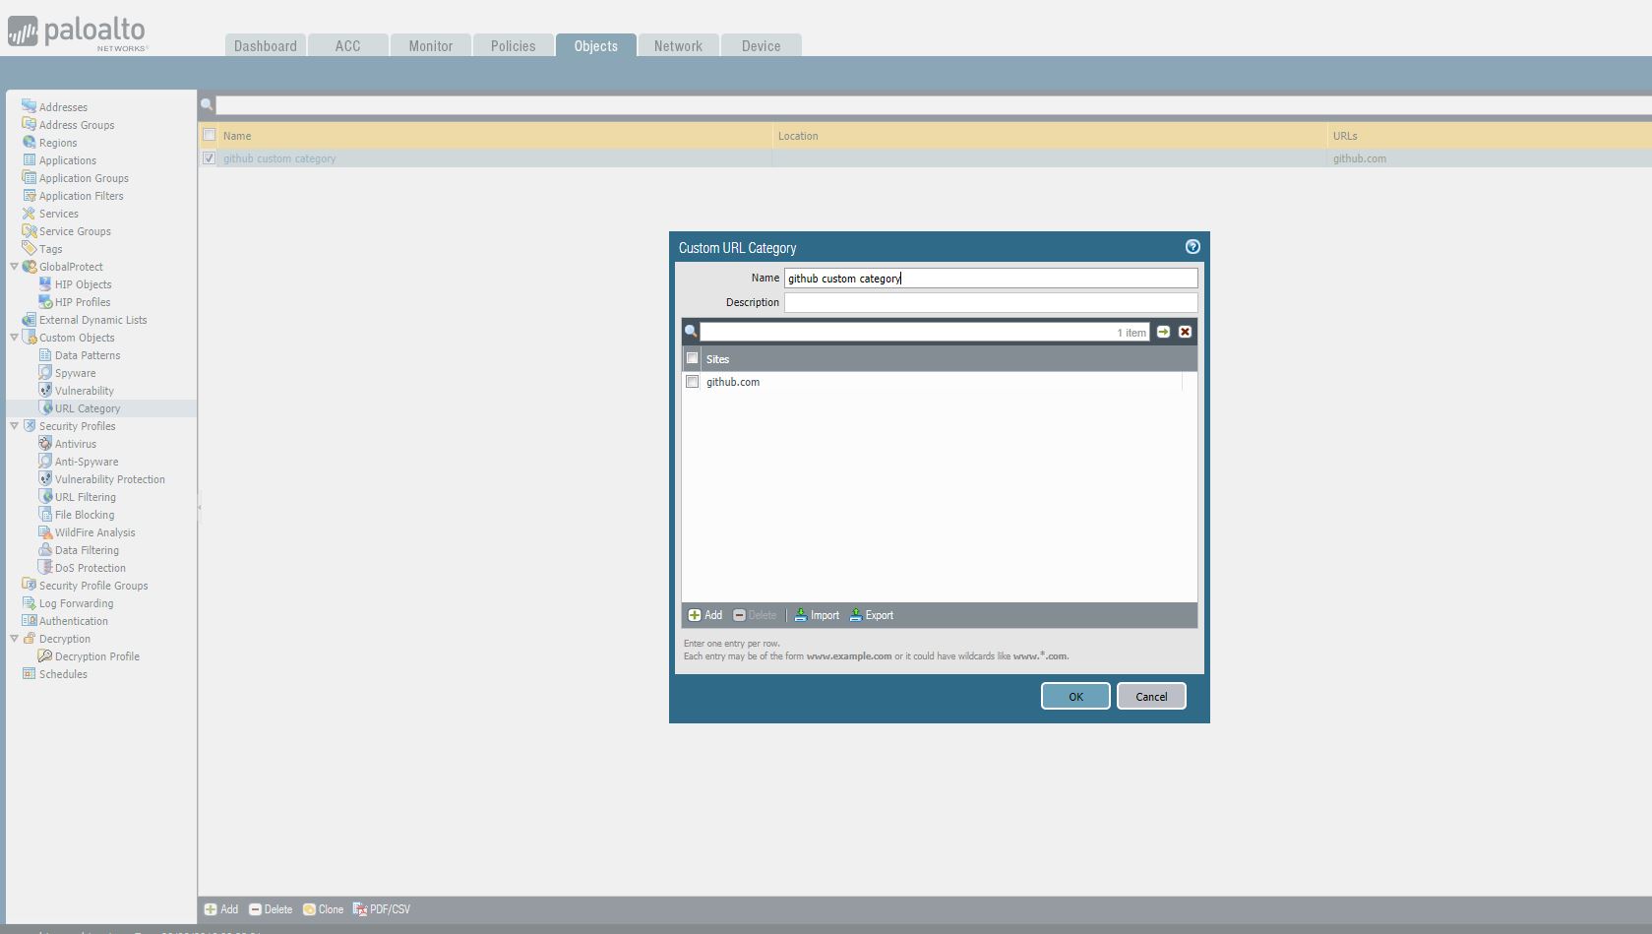
Task: Add a new site entry in dialog
Action: 704,615
